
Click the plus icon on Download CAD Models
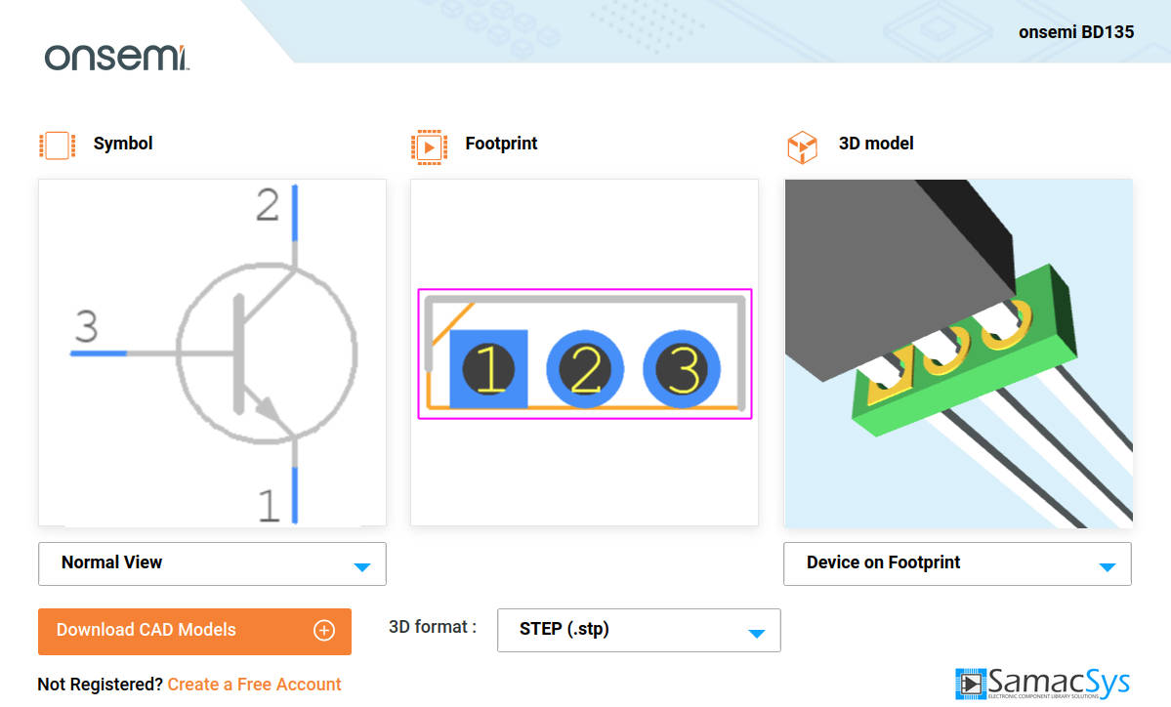tap(324, 631)
